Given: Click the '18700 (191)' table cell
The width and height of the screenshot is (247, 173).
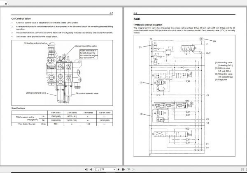Looking at the screenshot, I should click(72, 117).
